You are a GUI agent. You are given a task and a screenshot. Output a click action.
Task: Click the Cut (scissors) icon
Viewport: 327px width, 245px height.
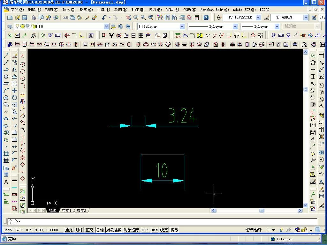(65, 18)
